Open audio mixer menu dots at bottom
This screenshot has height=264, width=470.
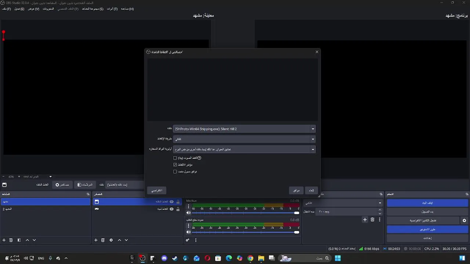tap(196, 240)
